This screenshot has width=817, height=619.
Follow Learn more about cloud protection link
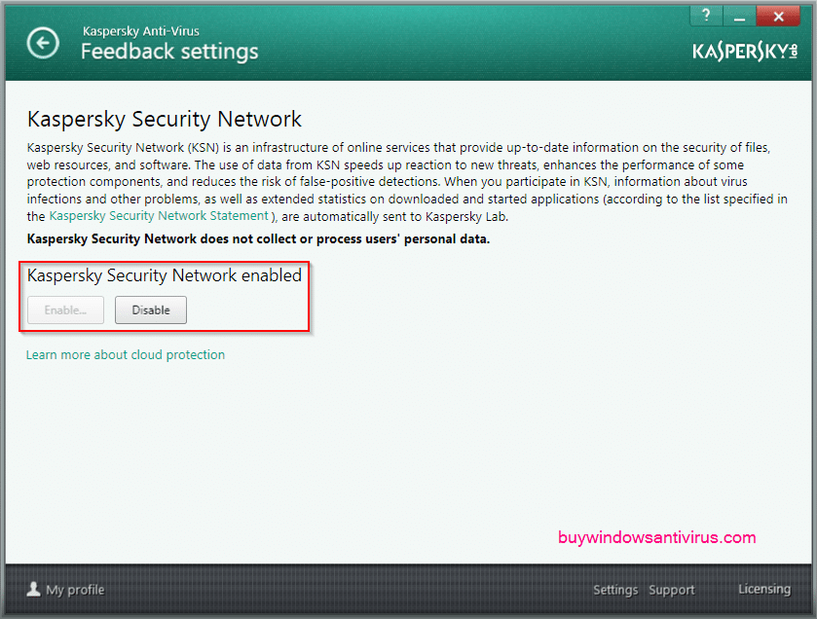point(126,355)
